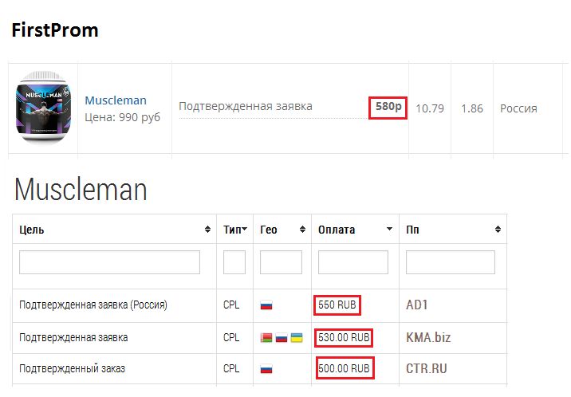Viewport: 571px width, 397px height.
Task: Sort table by Цель column arrows
Action: tap(207, 230)
